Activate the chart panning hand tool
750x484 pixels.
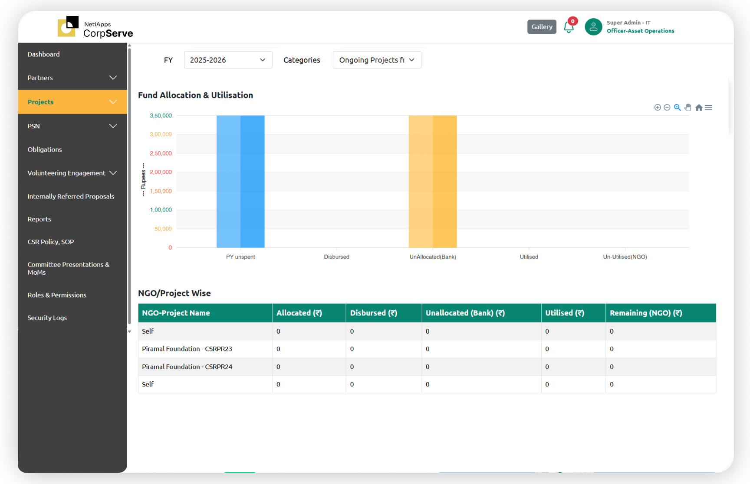[x=688, y=107]
